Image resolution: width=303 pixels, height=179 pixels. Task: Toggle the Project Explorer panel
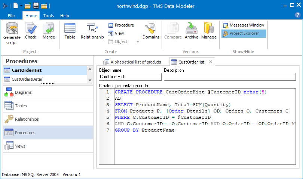click(244, 34)
